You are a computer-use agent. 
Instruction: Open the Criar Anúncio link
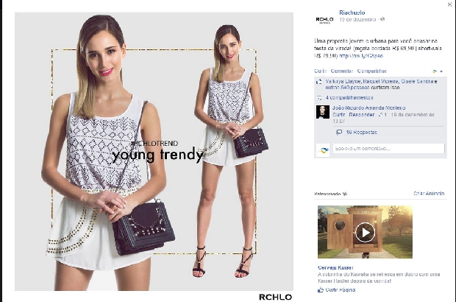(429, 194)
